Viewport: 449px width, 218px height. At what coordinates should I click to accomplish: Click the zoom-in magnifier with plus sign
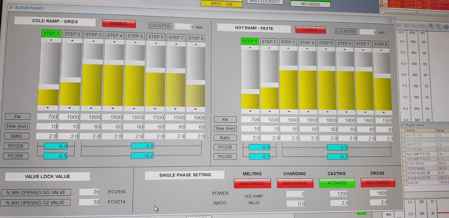click(438, 26)
